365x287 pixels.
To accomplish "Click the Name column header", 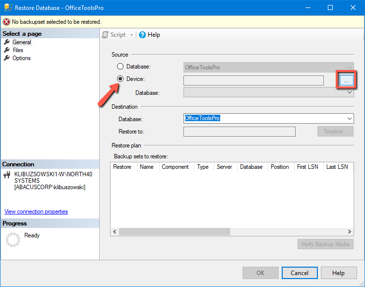I will (x=148, y=167).
